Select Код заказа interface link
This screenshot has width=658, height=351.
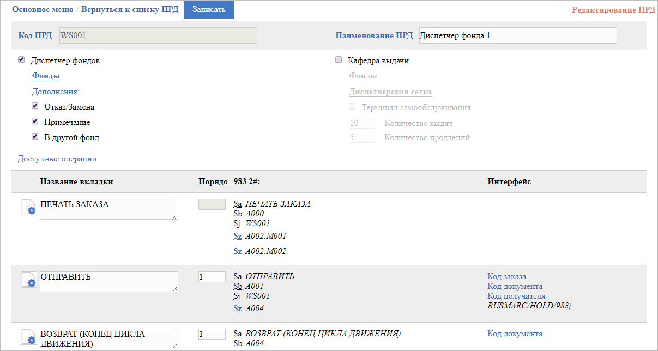[506, 276]
